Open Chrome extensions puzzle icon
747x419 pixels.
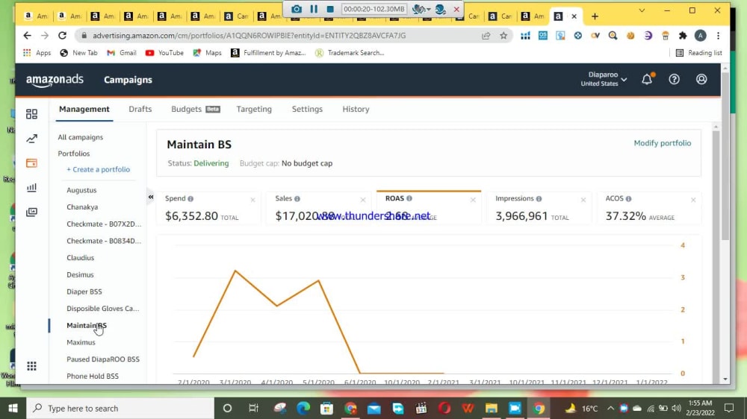[x=683, y=36]
